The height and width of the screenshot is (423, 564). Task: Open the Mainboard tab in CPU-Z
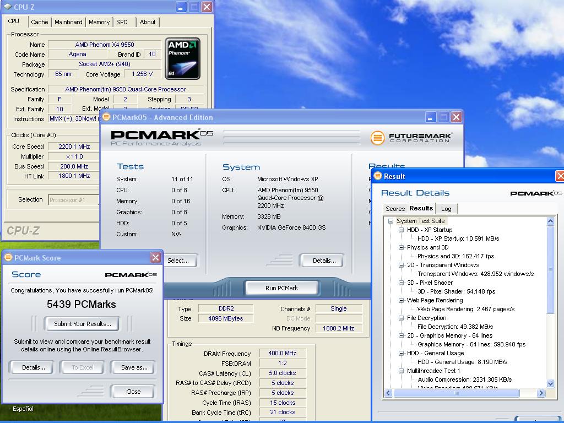[68, 22]
